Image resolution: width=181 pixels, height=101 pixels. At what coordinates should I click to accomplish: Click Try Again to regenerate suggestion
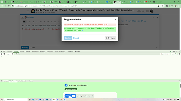pyautogui.click(x=110, y=38)
